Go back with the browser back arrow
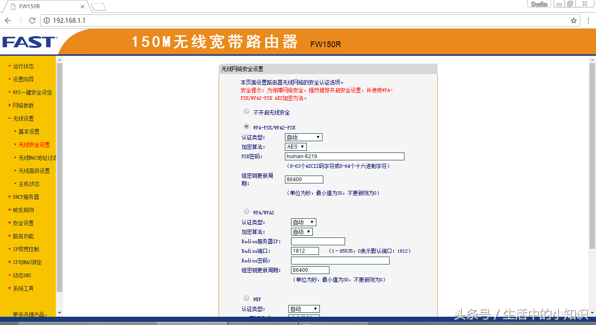The height and width of the screenshot is (325, 596). click(8, 20)
